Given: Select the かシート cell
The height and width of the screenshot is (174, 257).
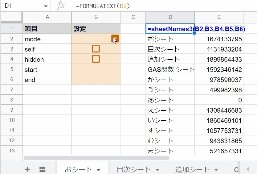Looking at the screenshot, I should pos(170,79).
